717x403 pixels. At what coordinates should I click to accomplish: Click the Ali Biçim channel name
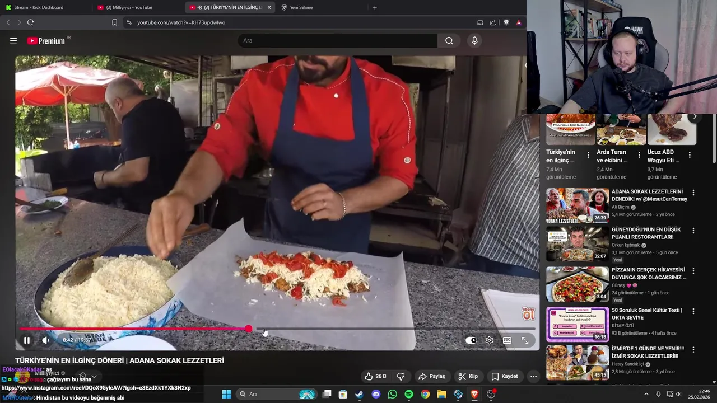coord(622,207)
